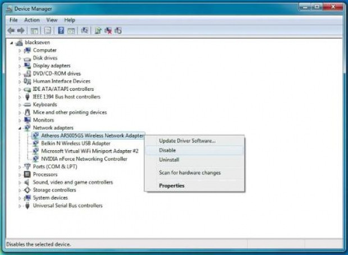Click the Storage controllers category icon
Viewport: 348px width, 255px height.
click(x=28, y=190)
